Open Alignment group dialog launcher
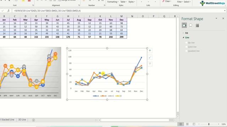The height and width of the screenshot is (127, 227). click(79, 5)
